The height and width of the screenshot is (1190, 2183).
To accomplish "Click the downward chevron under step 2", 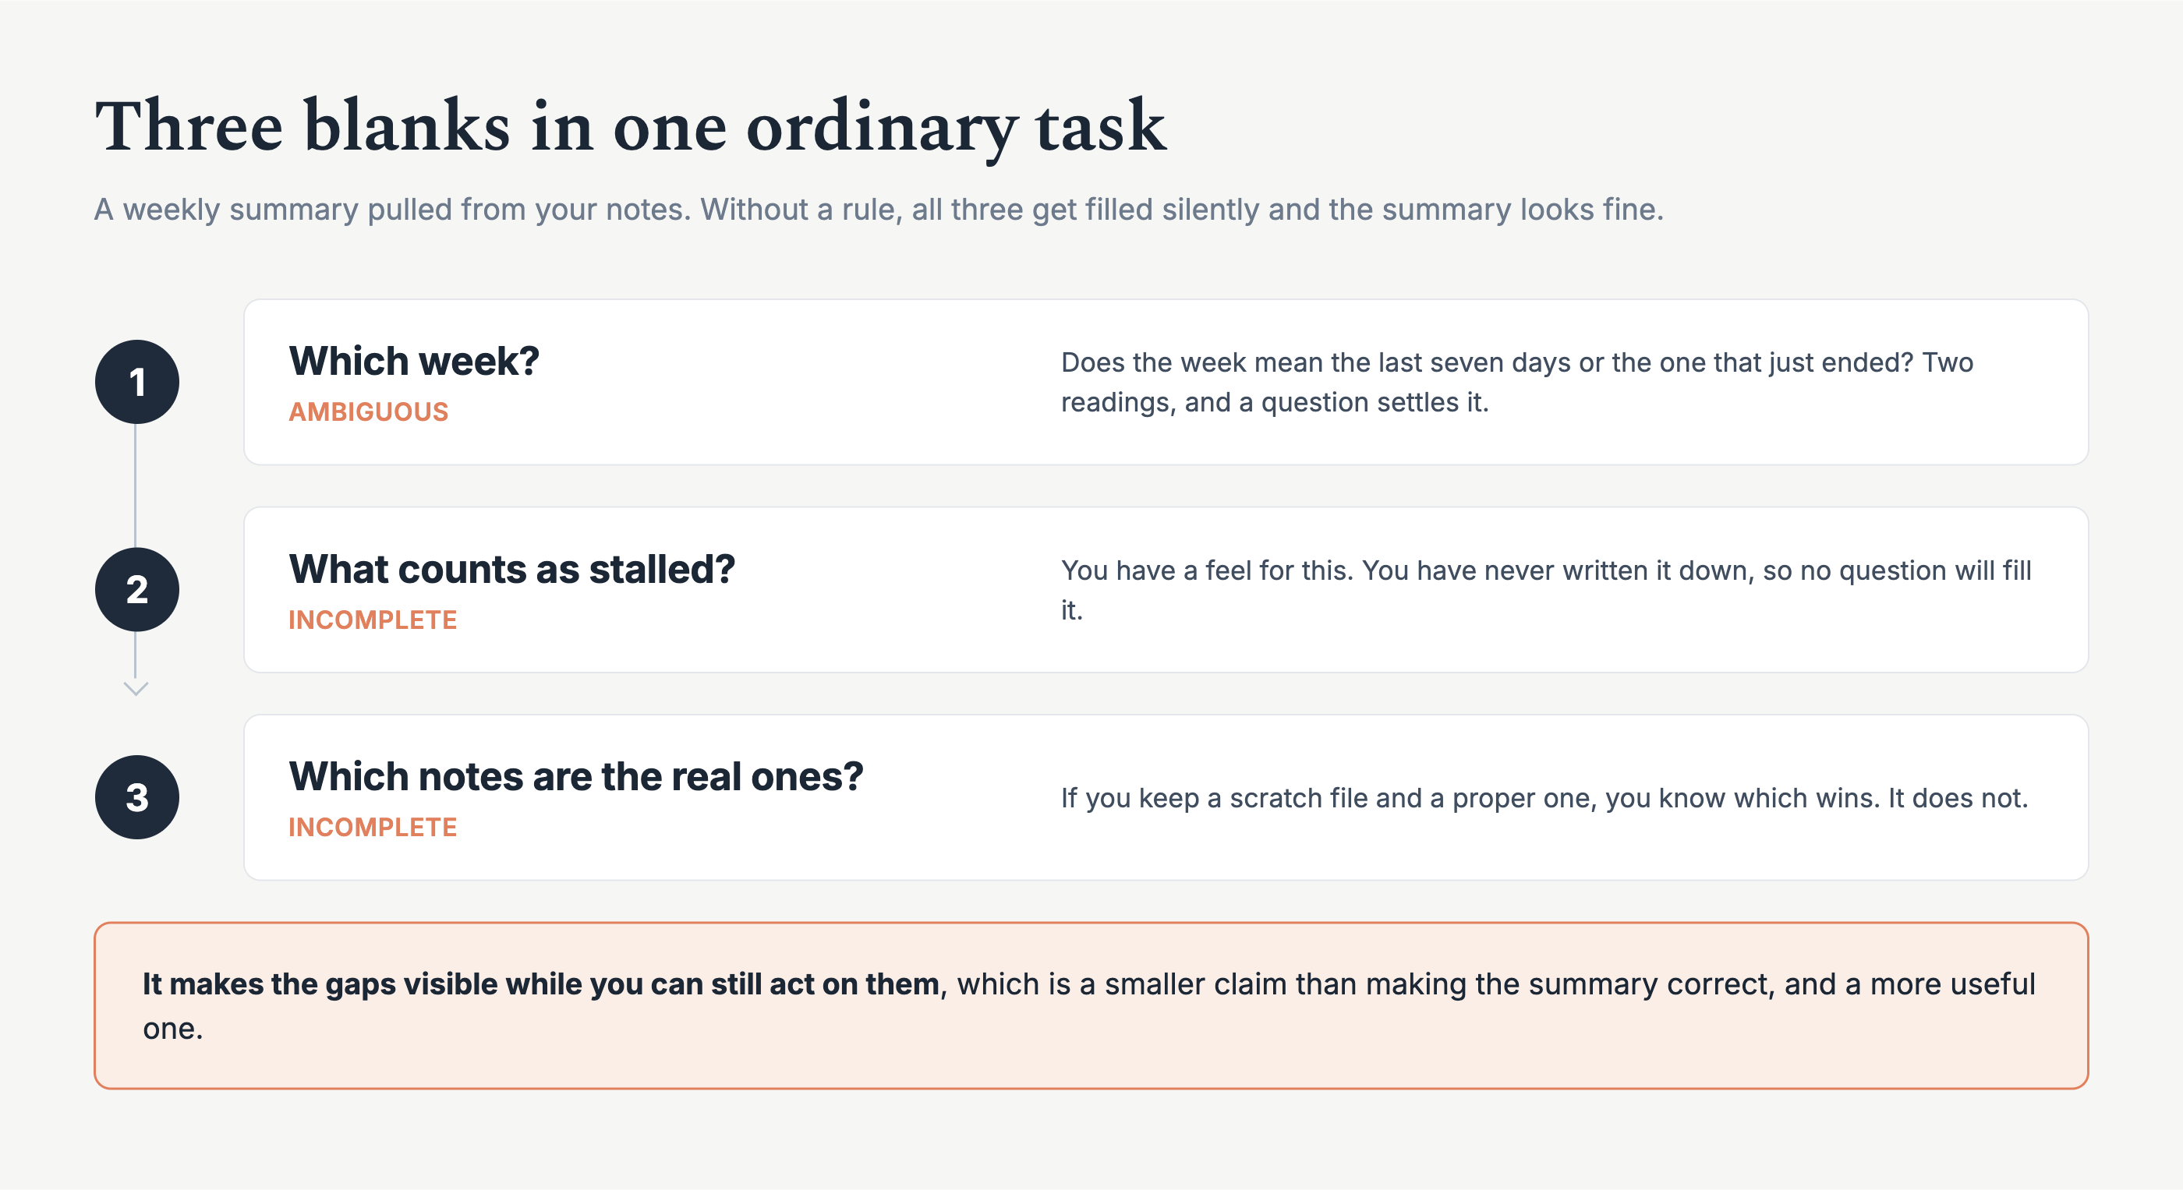I will pos(136,688).
